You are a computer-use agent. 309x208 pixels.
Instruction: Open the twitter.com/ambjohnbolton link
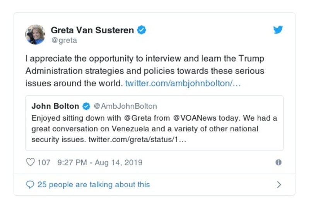[183, 83]
